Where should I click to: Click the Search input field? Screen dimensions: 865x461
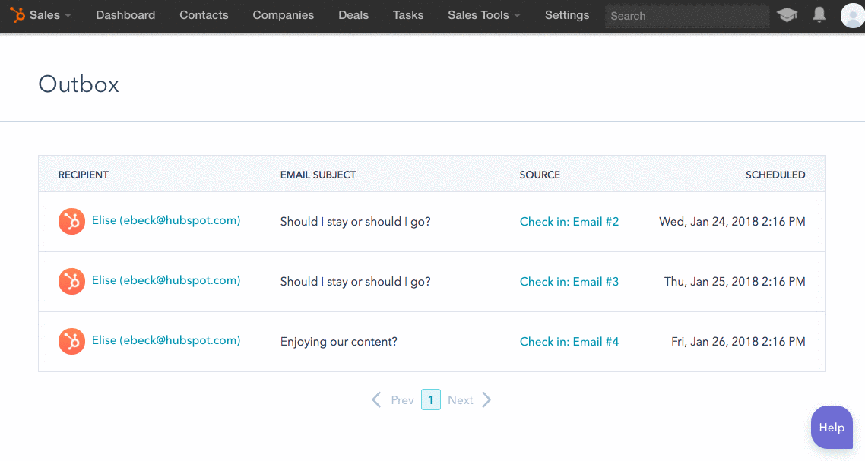(686, 16)
